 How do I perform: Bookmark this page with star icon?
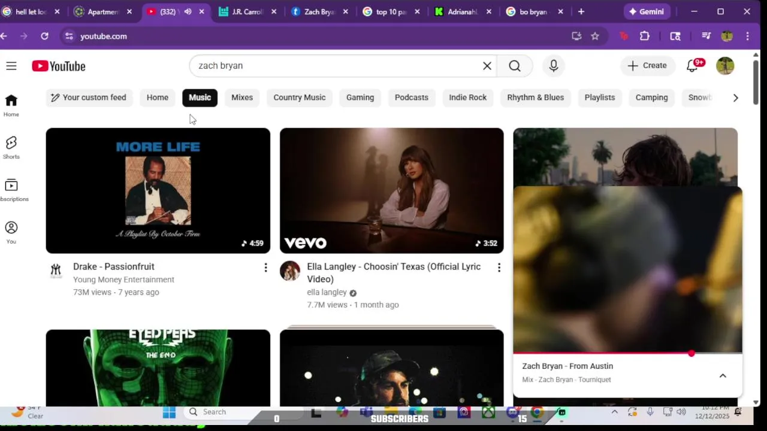pos(595,36)
